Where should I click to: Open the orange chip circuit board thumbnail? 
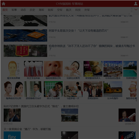[x=25, y=36]
